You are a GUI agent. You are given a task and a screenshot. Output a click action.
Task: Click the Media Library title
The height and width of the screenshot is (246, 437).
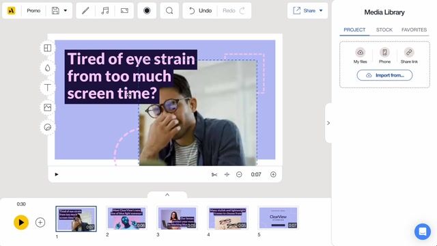(384, 12)
